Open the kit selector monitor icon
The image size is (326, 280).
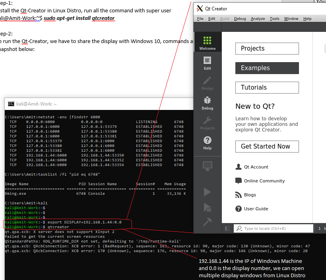click(x=207, y=165)
